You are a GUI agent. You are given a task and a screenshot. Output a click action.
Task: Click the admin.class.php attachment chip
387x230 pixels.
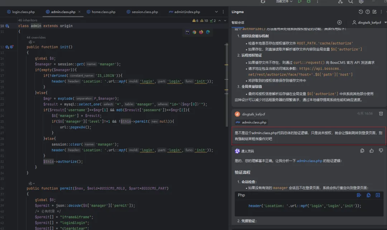pyautogui.click(x=251, y=122)
